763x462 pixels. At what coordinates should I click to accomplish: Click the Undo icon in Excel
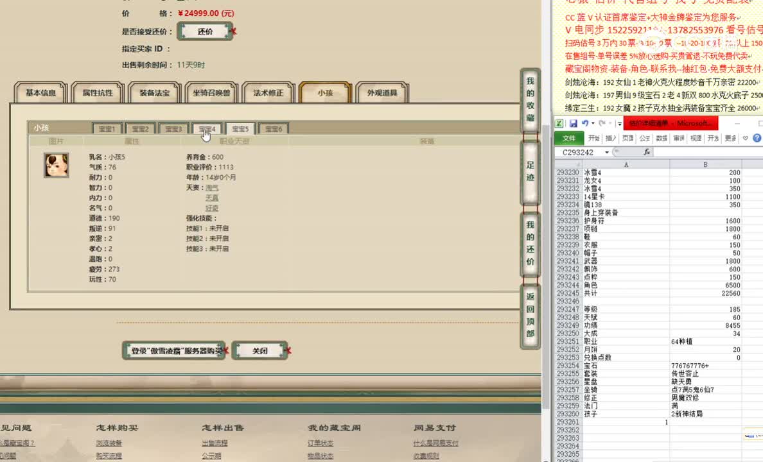point(585,123)
